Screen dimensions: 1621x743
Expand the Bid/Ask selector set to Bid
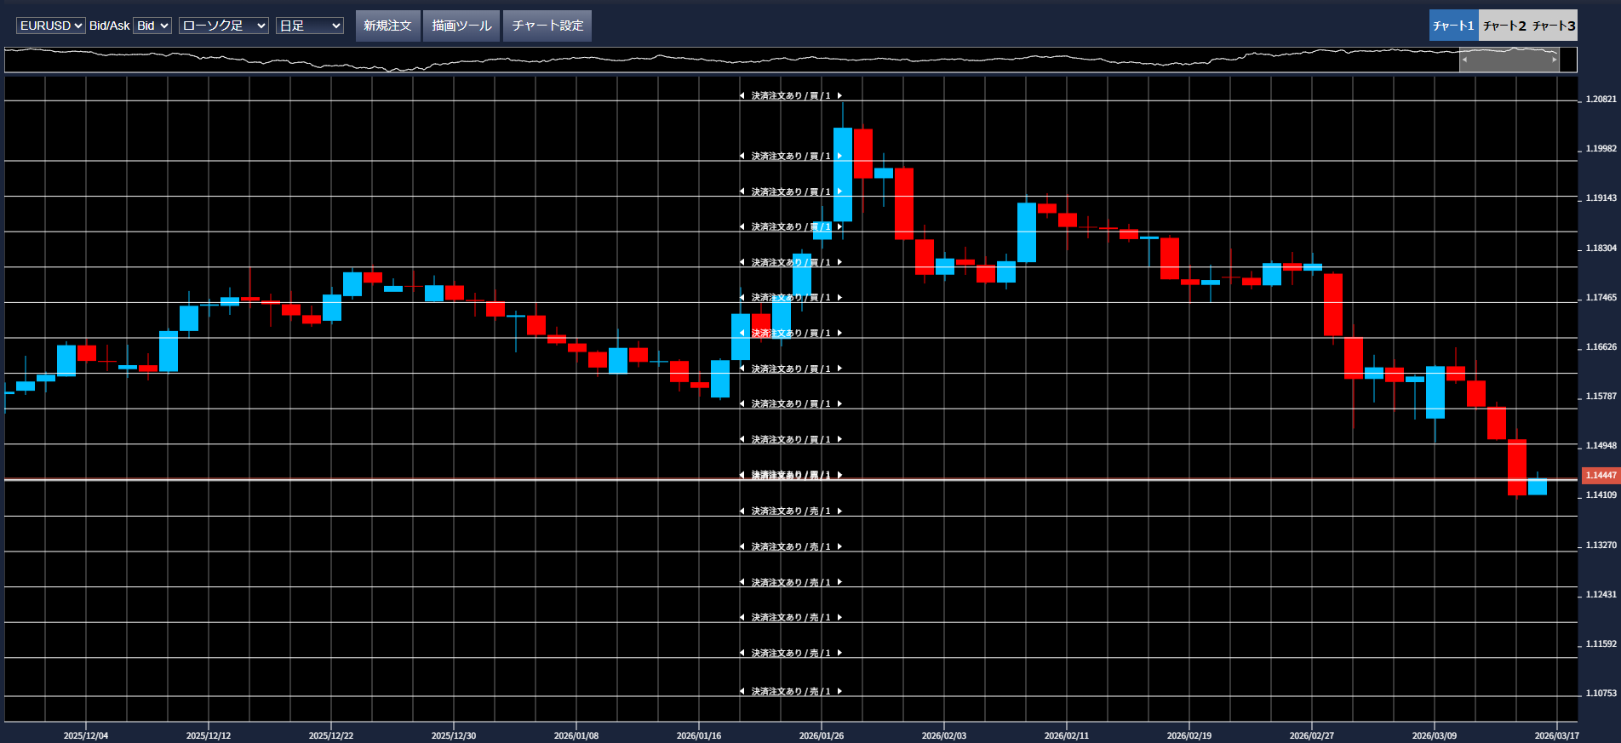152,26
